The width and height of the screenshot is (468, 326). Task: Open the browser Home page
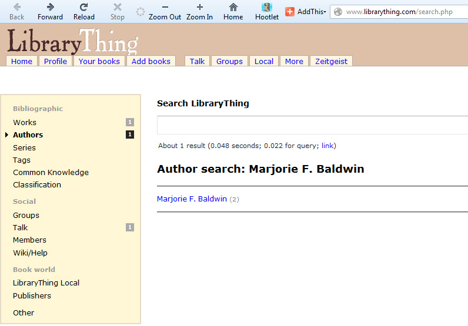[x=233, y=12]
